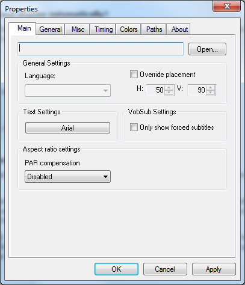Confirm settings with the OK button
The image size is (245, 285).
pos(116,269)
